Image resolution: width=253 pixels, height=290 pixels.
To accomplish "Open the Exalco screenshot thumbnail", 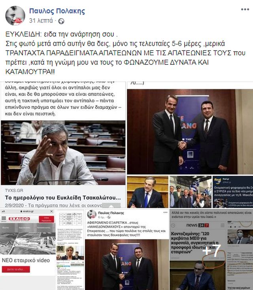I will 28,249.
